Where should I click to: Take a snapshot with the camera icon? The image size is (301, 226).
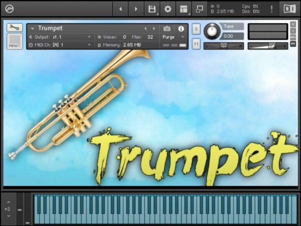(167, 28)
